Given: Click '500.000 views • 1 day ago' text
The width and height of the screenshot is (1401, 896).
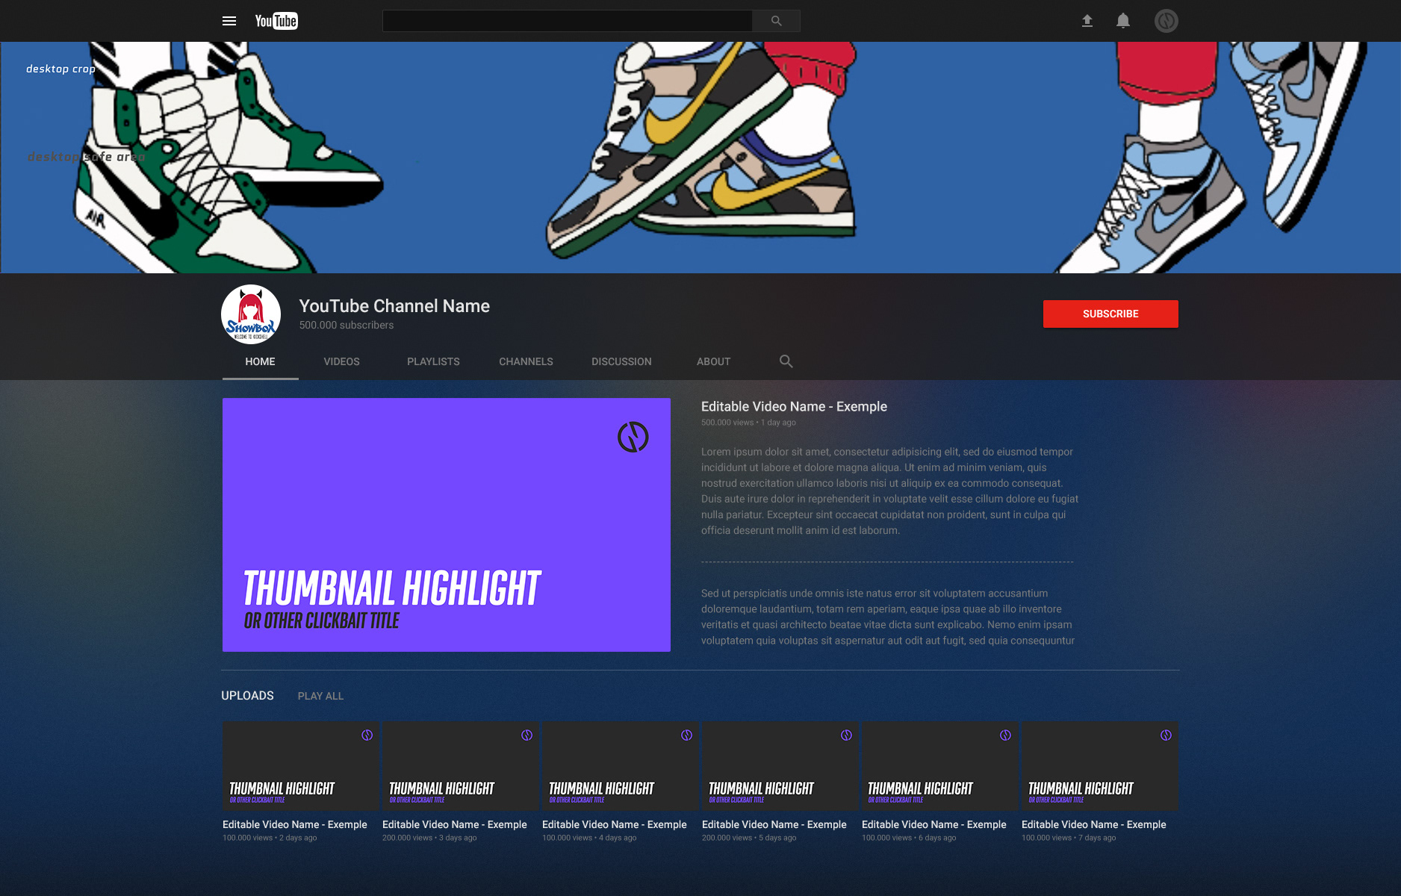Looking at the screenshot, I should (x=748, y=423).
